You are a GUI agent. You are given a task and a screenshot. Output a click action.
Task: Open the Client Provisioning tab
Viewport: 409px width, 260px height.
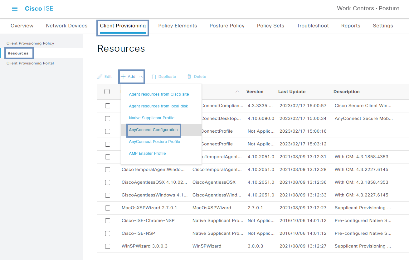pos(123,26)
